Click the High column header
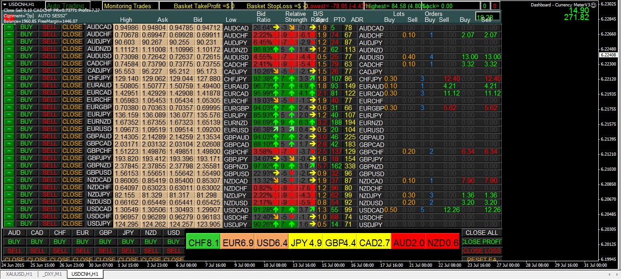 pyautogui.click(x=126, y=20)
